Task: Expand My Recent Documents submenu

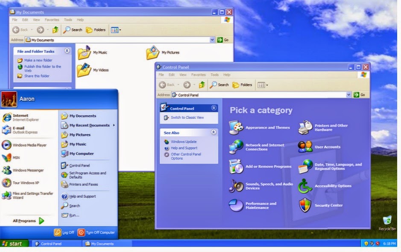Action: pyautogui.click(x=114, y=125)
